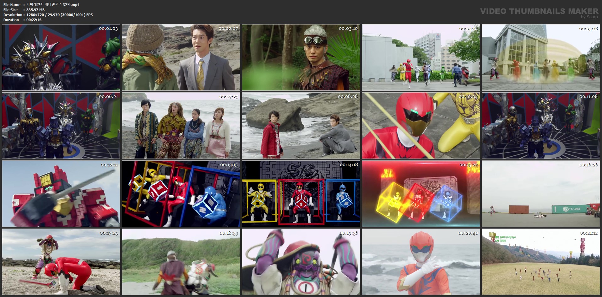Select the frame at 00:05:18
Image resolution: width=602 pixels, height=297 pixels.
tap(541, 57)
